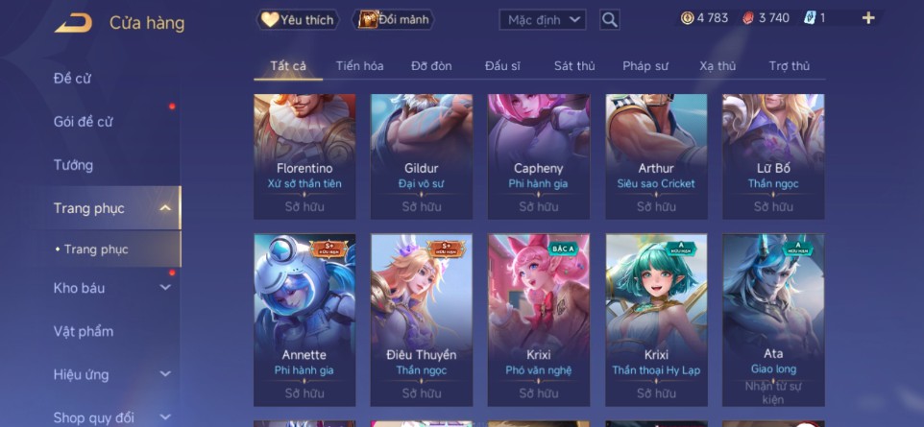The width and height of the screenshot is (924, 427).
Task: Select the Tiến hóa filter tab
Action: coord(359,66)
